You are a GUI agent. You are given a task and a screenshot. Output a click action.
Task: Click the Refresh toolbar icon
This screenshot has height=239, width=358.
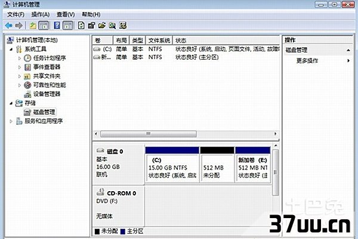[81, 25]
